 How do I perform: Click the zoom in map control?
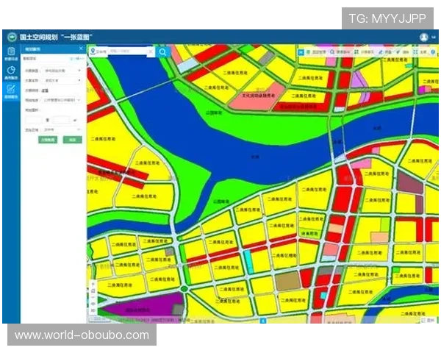93,283
